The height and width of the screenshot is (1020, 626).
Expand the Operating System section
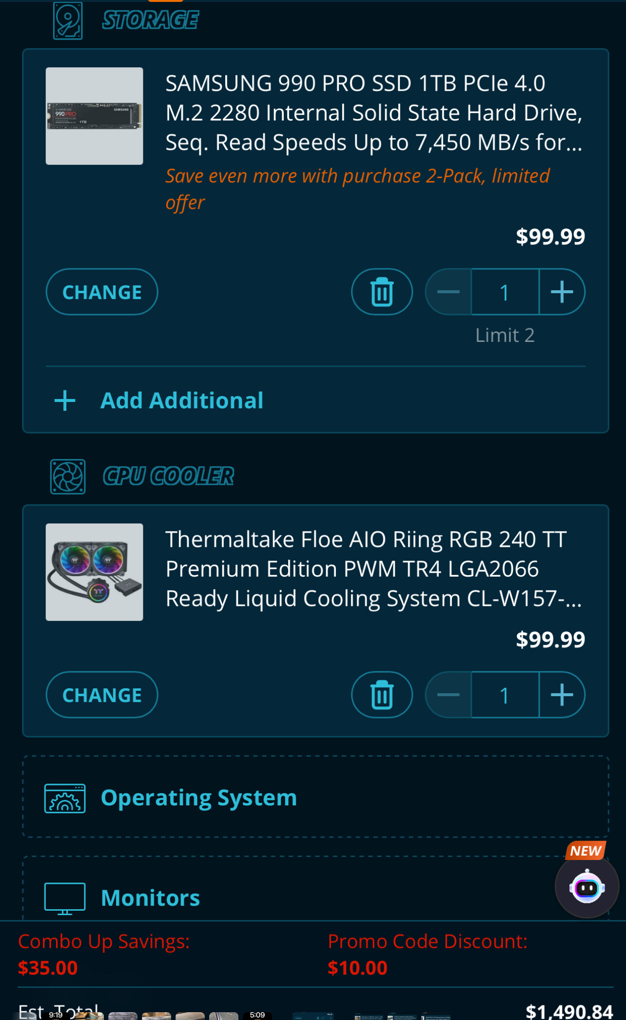coord(315,797)
